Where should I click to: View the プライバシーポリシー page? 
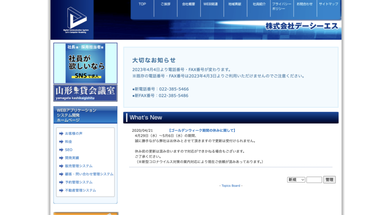coord(282,6)
